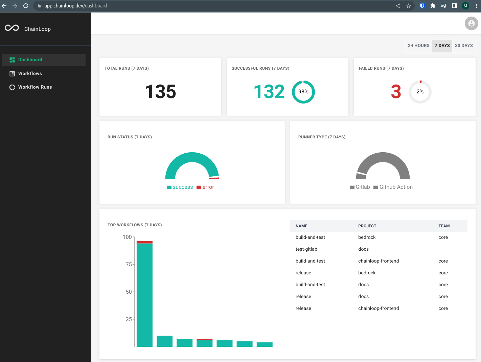481x362 pixels.
Task: Click the test-gitlab workflow row
Action: (306, 249)
